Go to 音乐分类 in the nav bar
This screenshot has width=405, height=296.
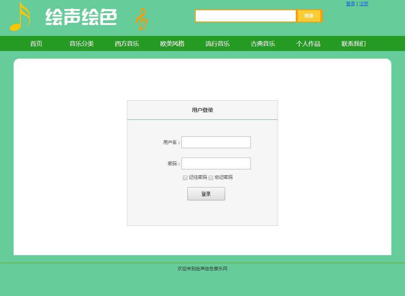click(82, 43)
